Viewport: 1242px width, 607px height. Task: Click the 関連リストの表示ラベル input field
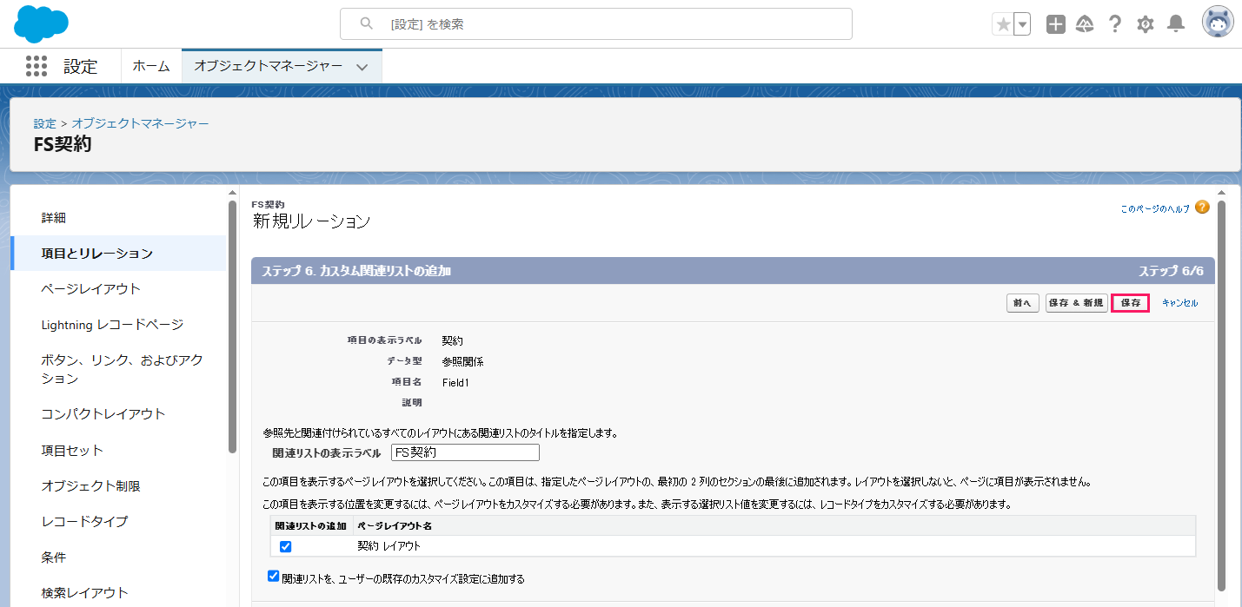465,452
